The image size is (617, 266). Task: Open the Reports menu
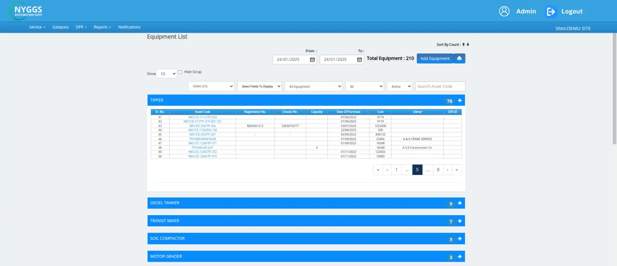(x=102, y=27)
